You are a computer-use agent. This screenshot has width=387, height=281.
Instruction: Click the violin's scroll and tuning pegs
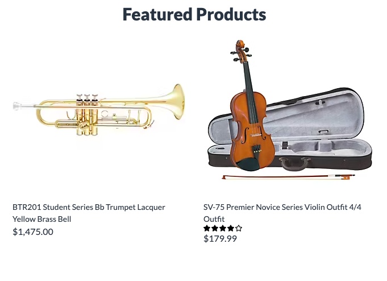240,51
